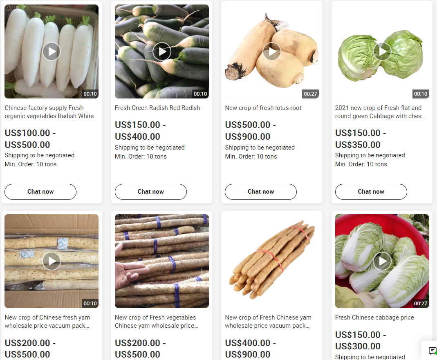Play the green radish video preview
This screenshot has height=360, width=437.
pyautogui.click(x=161, y=51)
